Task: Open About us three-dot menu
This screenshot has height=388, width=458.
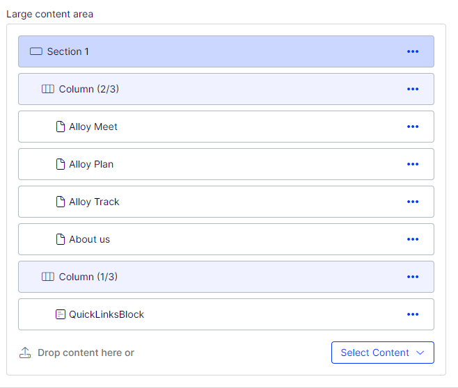Action: (413, 239)
